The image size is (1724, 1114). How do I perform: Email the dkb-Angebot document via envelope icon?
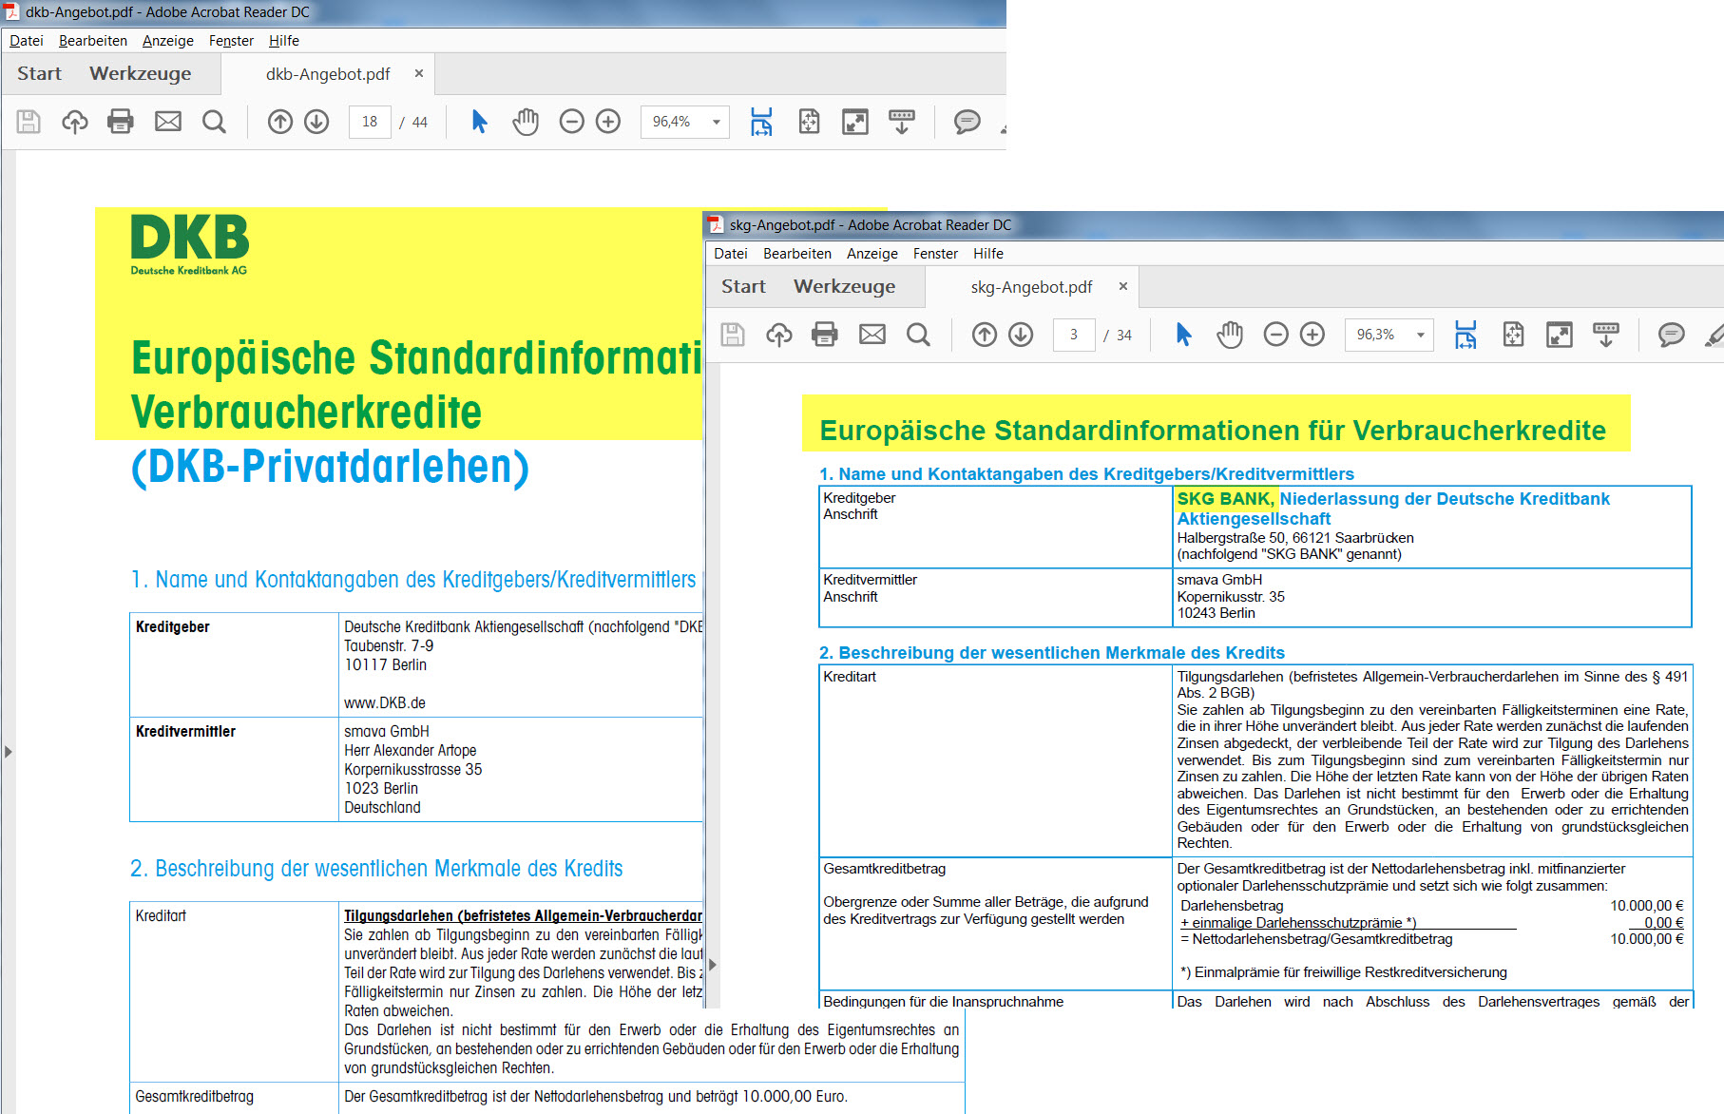(168, 122)
